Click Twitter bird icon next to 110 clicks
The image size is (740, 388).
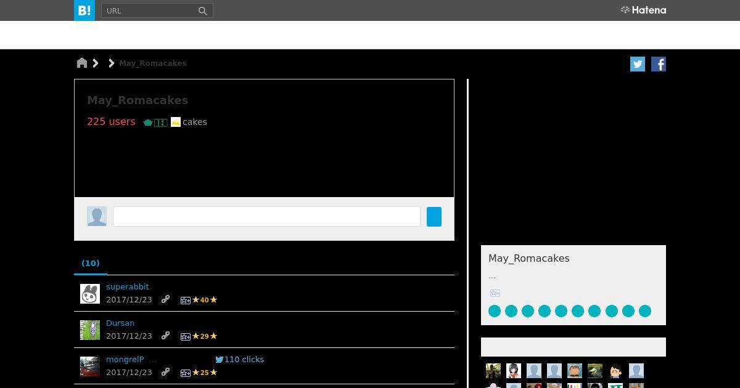point(219,360)
